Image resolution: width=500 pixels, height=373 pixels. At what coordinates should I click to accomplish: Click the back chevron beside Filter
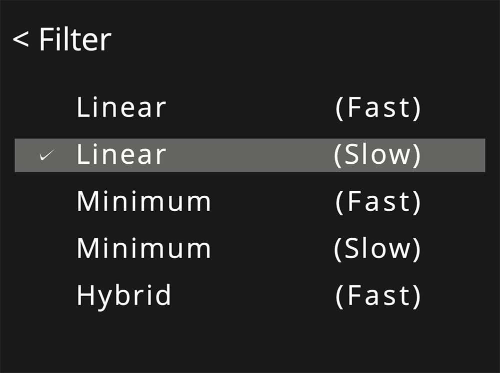click(20, 40)
